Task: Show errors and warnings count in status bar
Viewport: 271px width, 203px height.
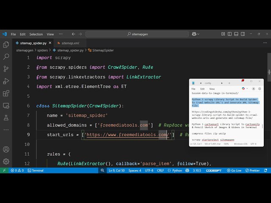Action: pyautogui.click(x=17, y=170)
